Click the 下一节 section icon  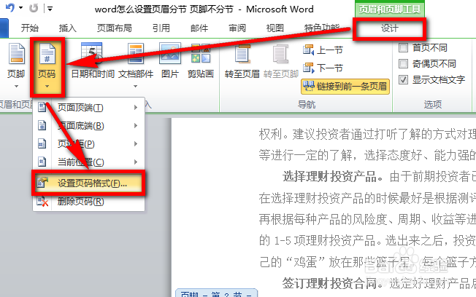point(308,68)
